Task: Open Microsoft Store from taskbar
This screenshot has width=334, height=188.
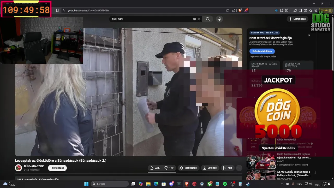Action: (x=164, y=184)
